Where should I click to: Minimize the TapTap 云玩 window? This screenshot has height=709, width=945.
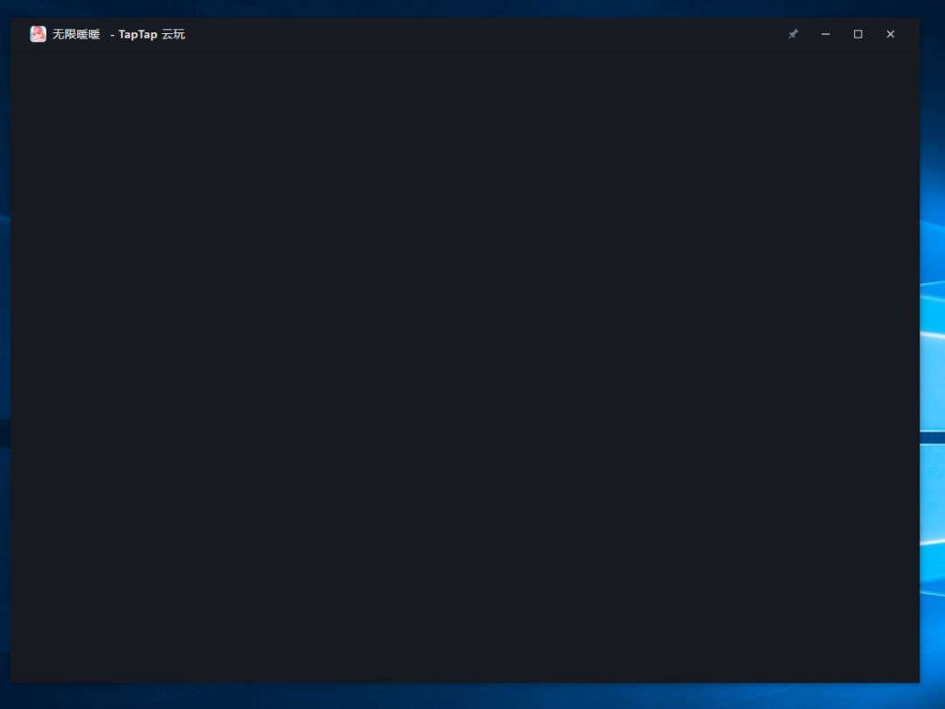click(x=826, y=34)
